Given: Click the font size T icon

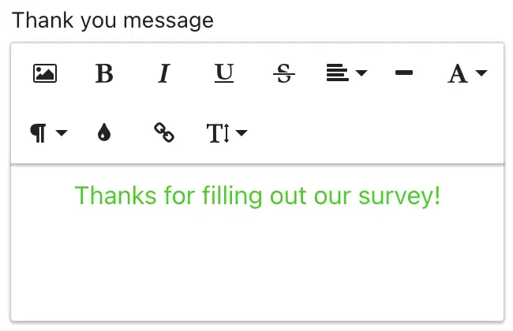Looking at the screenshot, I should [218, 133].
